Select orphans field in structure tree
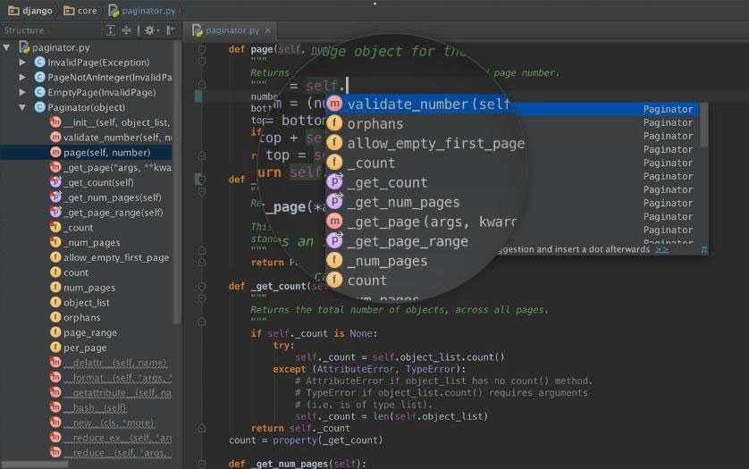The image size is (749, 469). point(81,318)
